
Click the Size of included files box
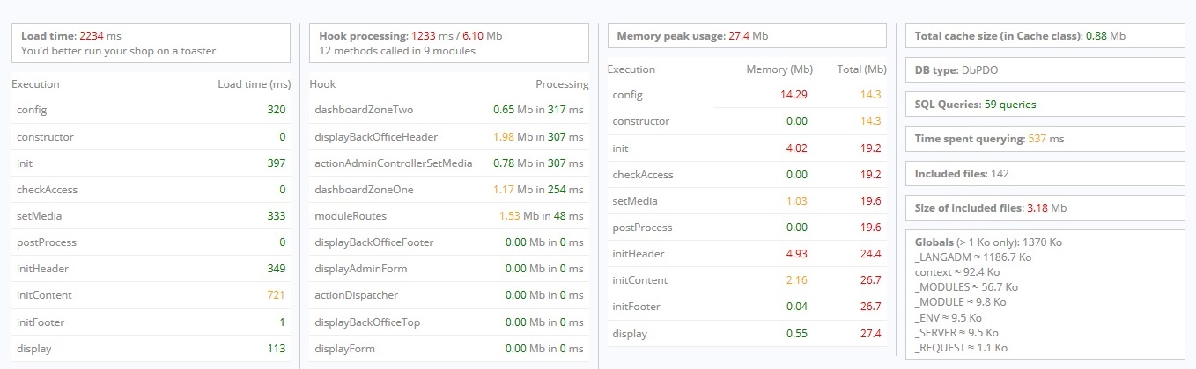point(1045,208)
